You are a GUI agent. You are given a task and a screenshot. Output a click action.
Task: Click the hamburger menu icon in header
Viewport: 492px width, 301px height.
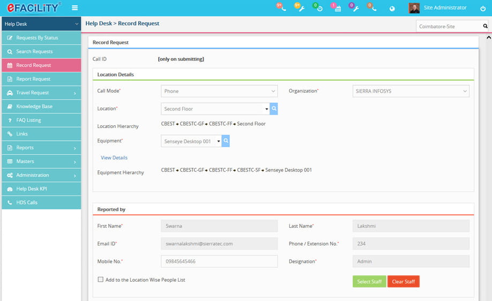pos(74,8)
